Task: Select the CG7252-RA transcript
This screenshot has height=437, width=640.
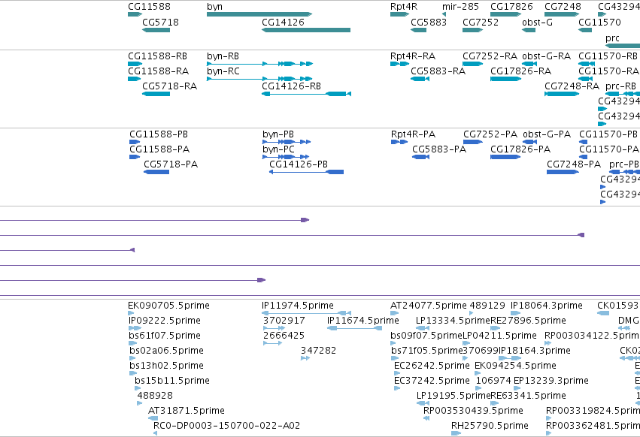Action: tap(472, 64)
